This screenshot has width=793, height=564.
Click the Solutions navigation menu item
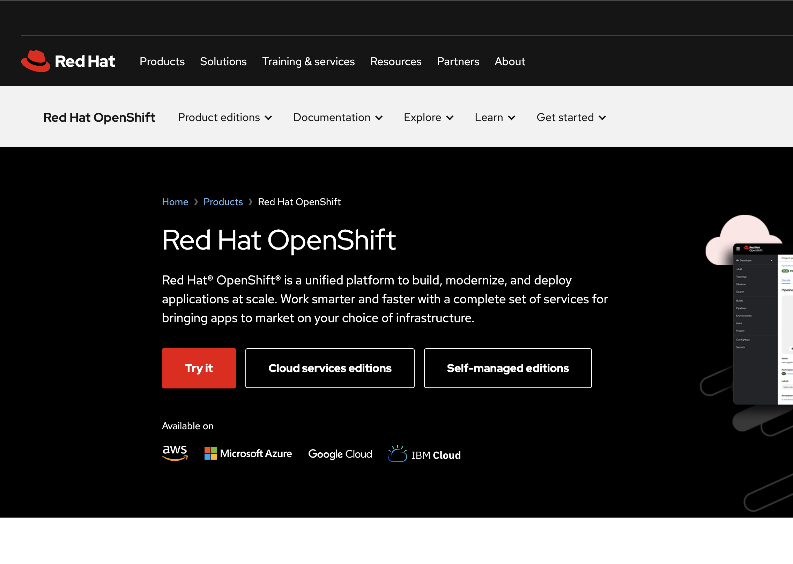pyautogui.click(x=223, y=61)
